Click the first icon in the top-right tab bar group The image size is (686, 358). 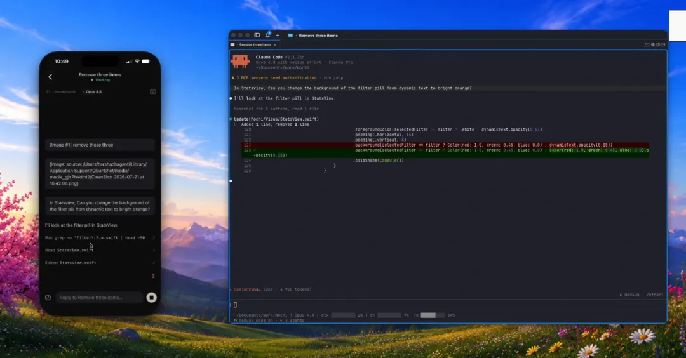647,44
